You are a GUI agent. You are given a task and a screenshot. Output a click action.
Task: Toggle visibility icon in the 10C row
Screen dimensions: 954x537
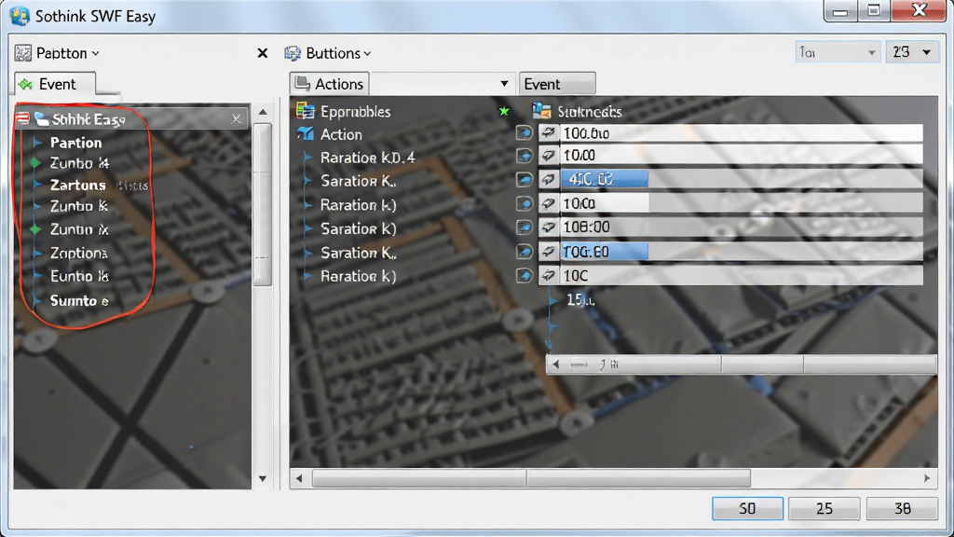[x=524, y=275]
